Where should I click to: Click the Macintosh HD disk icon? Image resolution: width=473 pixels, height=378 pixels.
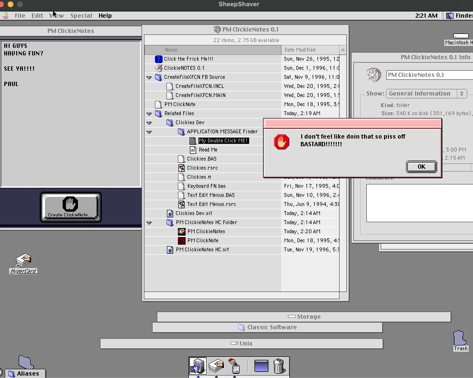[x=461, y=36]
